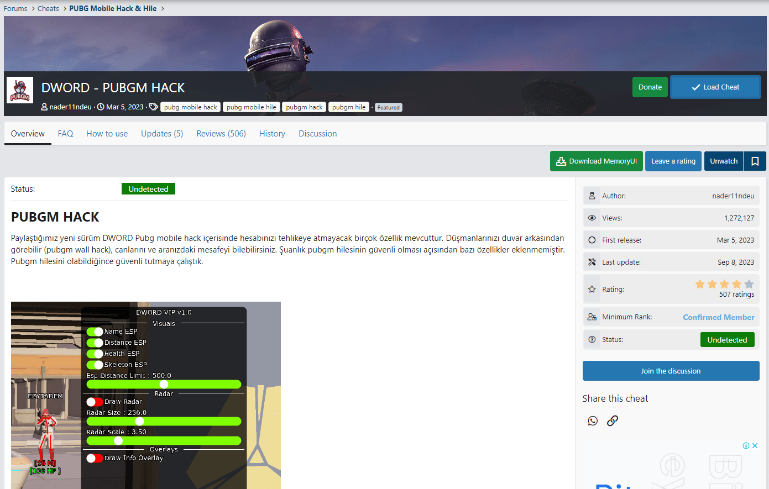Screen dimensions: 769x489
Task: Go to Cheats breadcrumb link
Action: tap(48, 8)
